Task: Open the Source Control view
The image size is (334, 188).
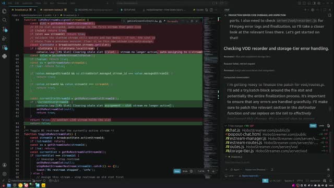Action: 5,29
